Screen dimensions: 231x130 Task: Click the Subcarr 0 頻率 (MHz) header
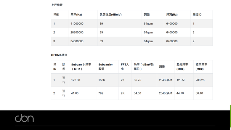click(x=81, y=67)
